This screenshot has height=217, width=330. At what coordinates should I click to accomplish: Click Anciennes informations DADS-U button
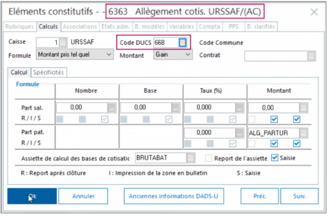pyautogui.click(x=173, y=196)
